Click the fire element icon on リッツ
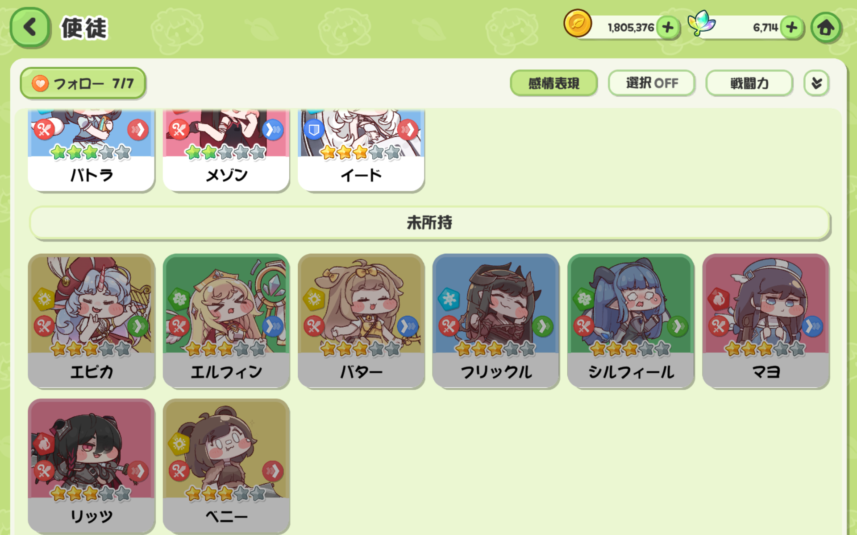Viewport: 857px width, 535px height. point(44,444)
